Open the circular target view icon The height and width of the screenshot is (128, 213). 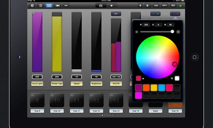click(x=32, y=5)
